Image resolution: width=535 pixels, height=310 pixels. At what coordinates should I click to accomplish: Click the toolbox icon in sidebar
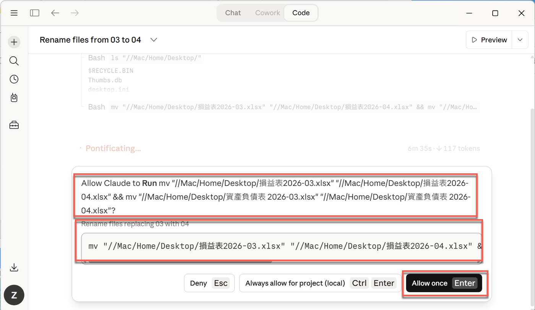click(x=14, y=125)
